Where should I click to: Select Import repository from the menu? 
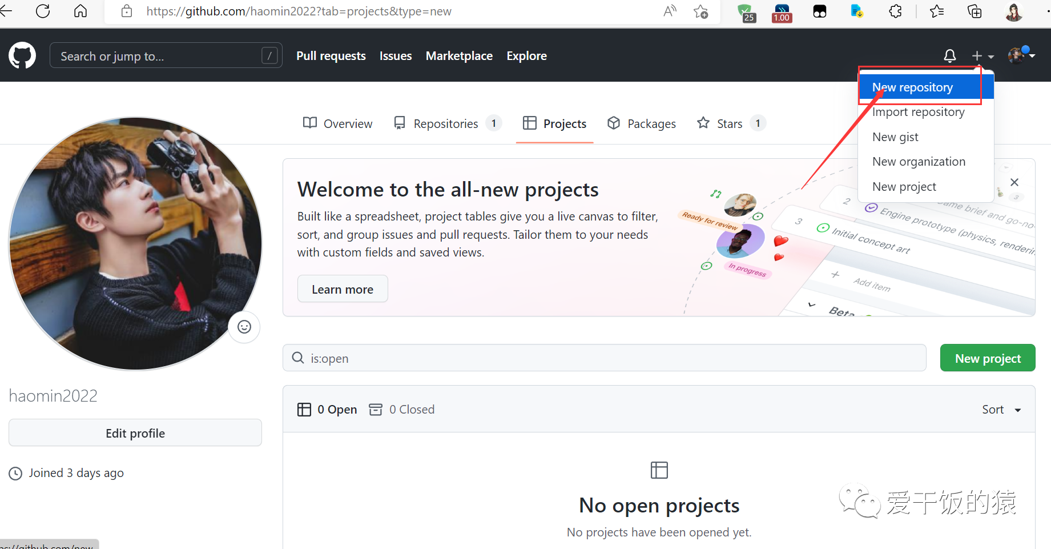(926, 112)
